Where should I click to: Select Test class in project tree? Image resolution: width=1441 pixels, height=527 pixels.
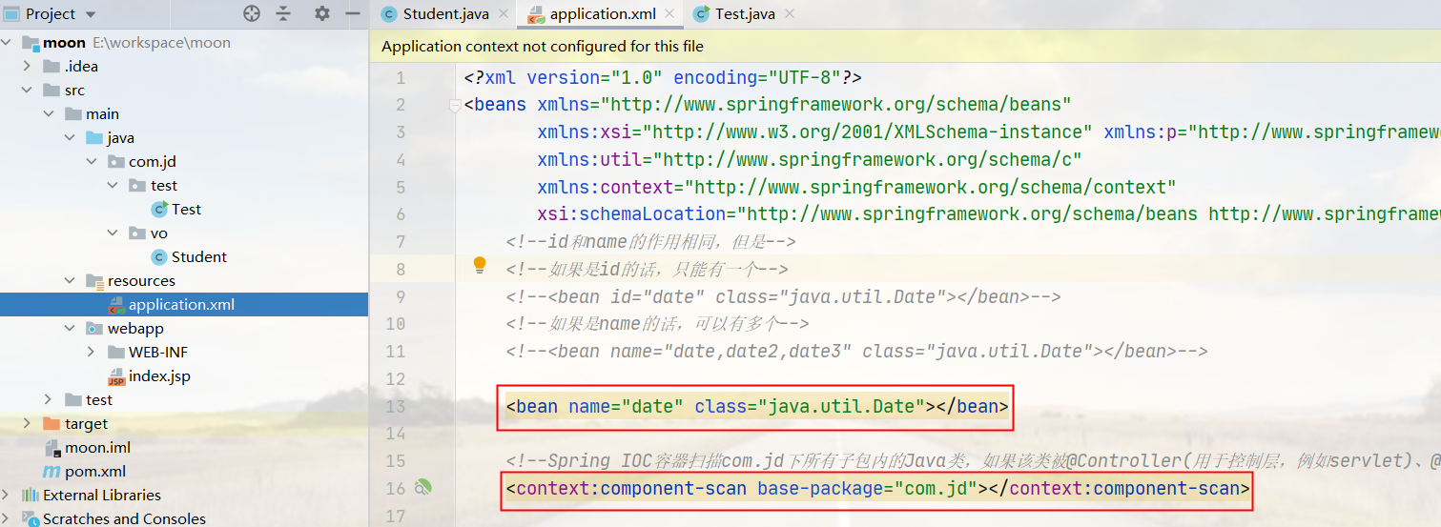[186, 209]
